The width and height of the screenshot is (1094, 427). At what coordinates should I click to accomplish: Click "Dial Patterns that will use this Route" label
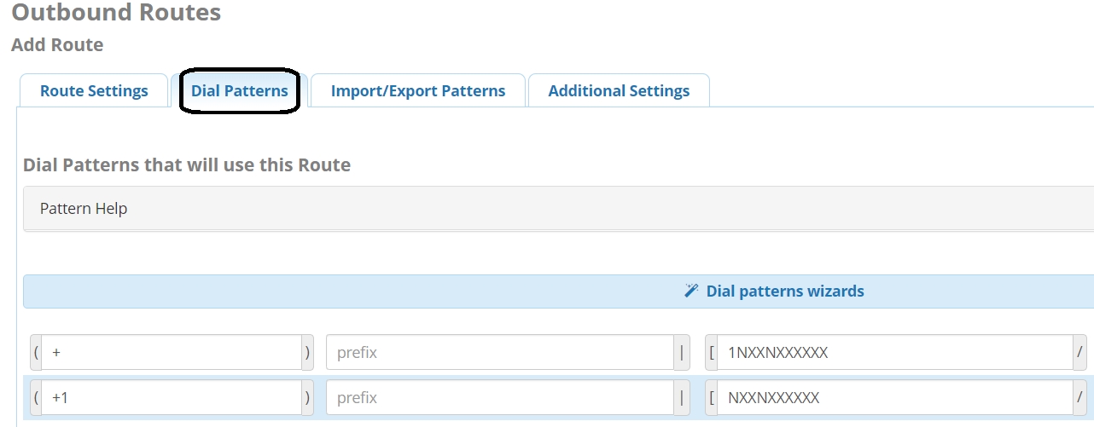point(187,164)
